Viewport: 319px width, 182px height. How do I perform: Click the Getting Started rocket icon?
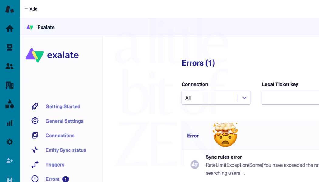pos(35,106)
